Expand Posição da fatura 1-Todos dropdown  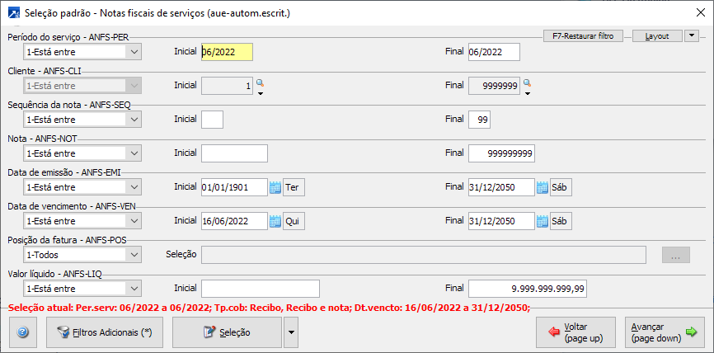click(134, 255)
